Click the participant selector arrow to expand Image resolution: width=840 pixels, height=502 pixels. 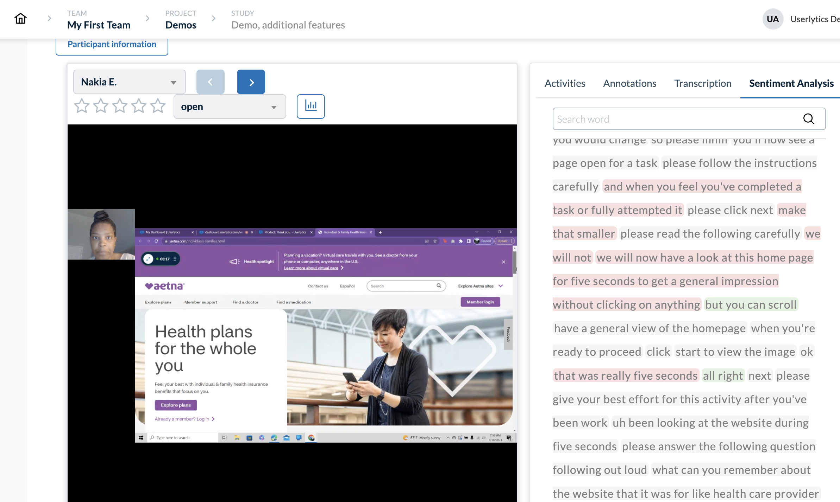(173, 82)
